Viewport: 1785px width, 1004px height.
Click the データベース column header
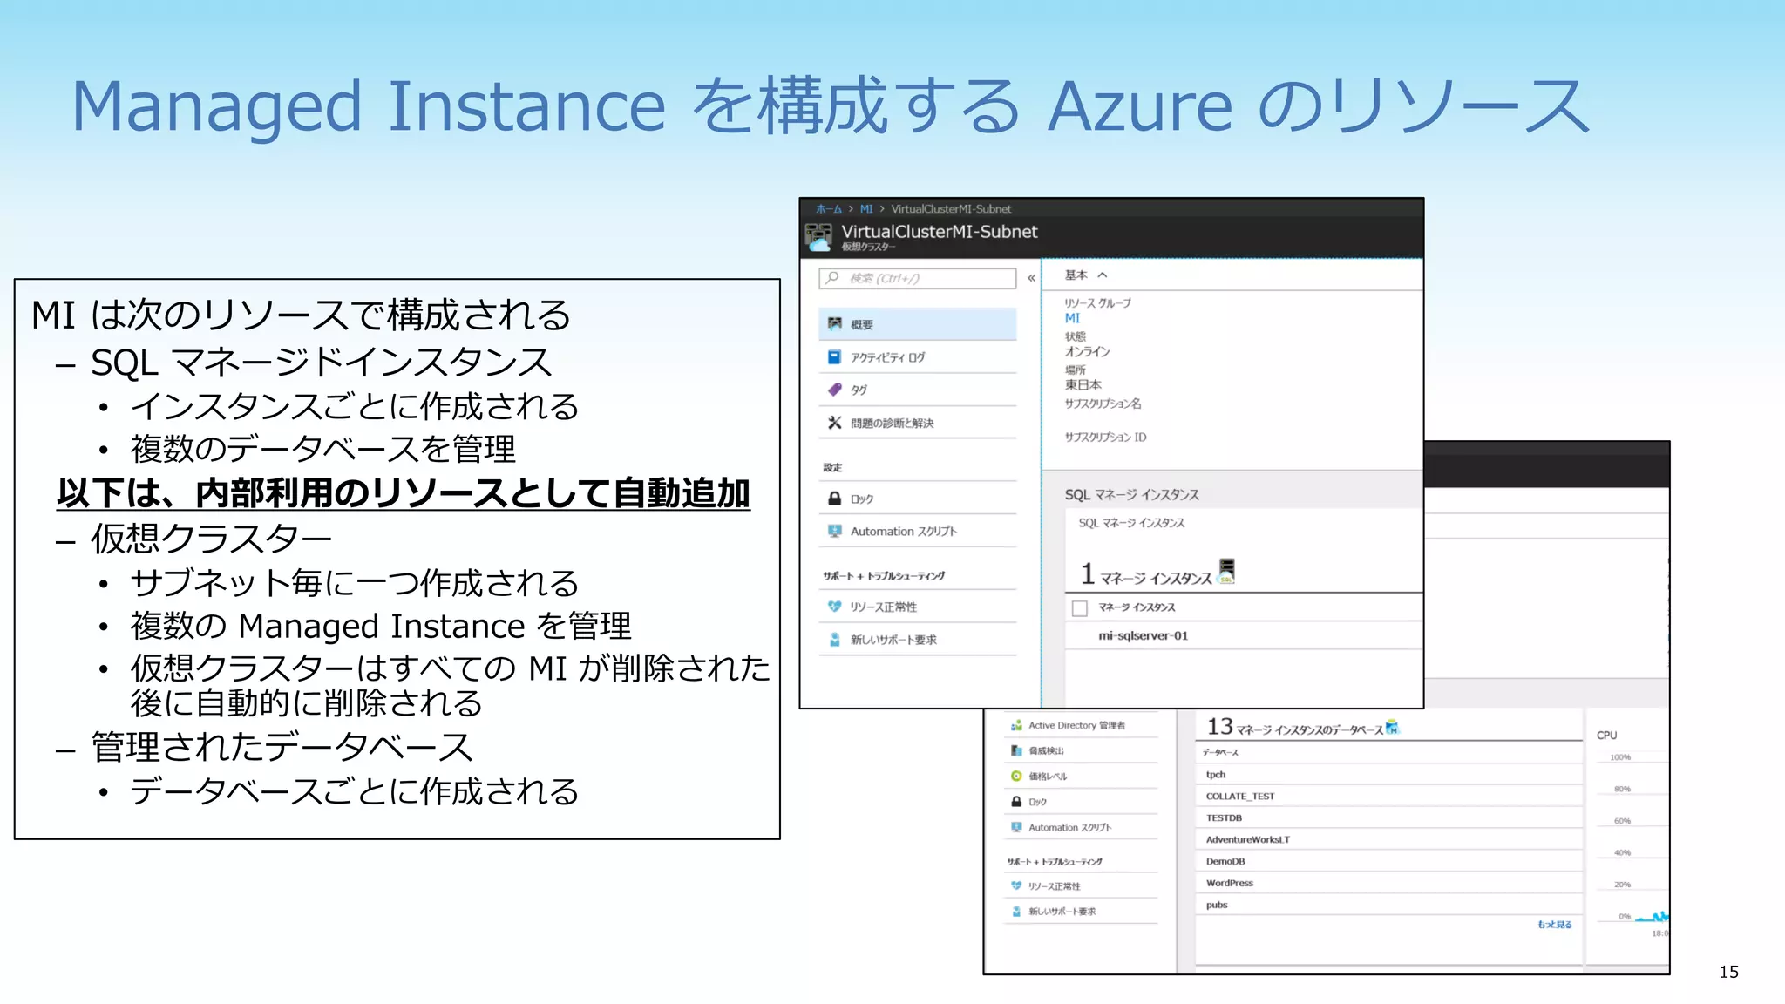(1220, 752)
